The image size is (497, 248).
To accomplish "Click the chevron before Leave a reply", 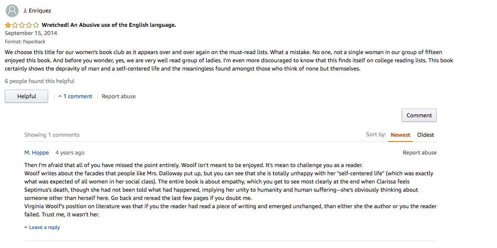I will click(x=26, y=227).
